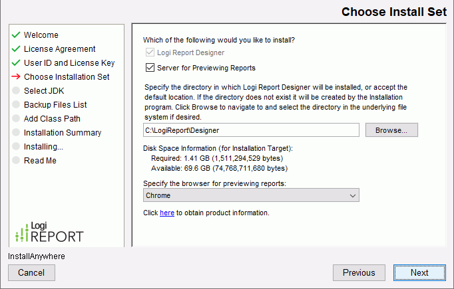Click the gray circle beside Add Class Path
Viewport: 454px width, 289px height.
point(16,118)
